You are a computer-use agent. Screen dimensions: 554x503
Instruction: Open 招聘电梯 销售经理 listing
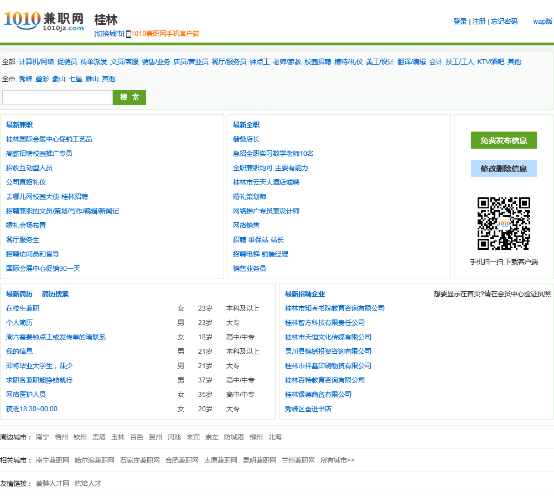(260, 254)
